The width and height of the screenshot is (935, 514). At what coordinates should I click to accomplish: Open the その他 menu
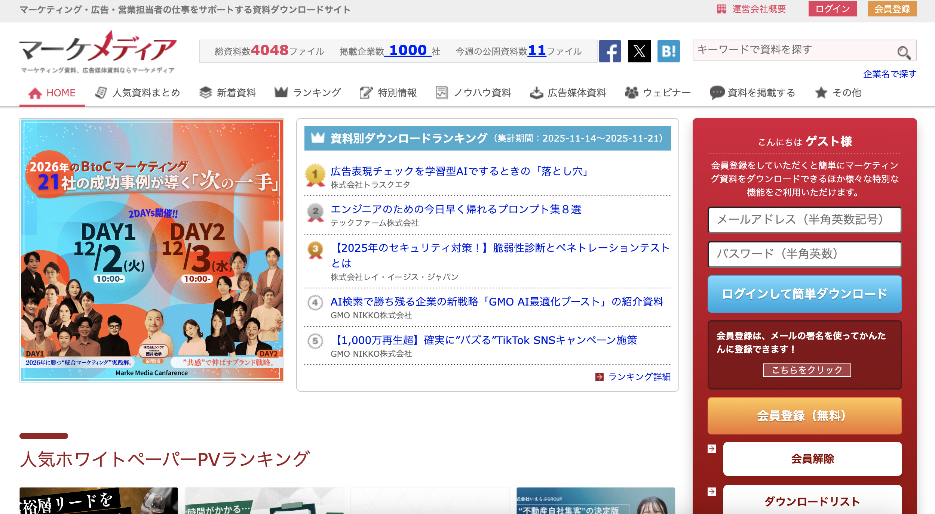(x=838, y=93)
